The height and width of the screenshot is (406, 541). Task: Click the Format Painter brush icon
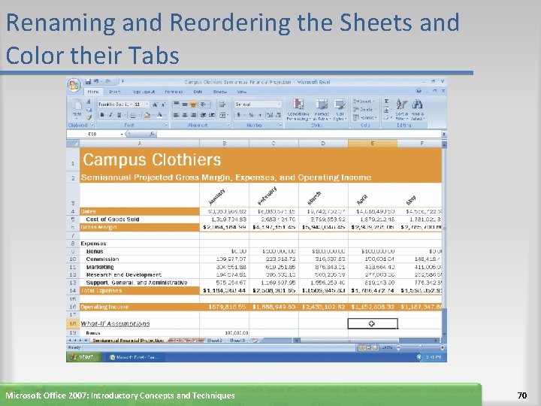(89, 117)
